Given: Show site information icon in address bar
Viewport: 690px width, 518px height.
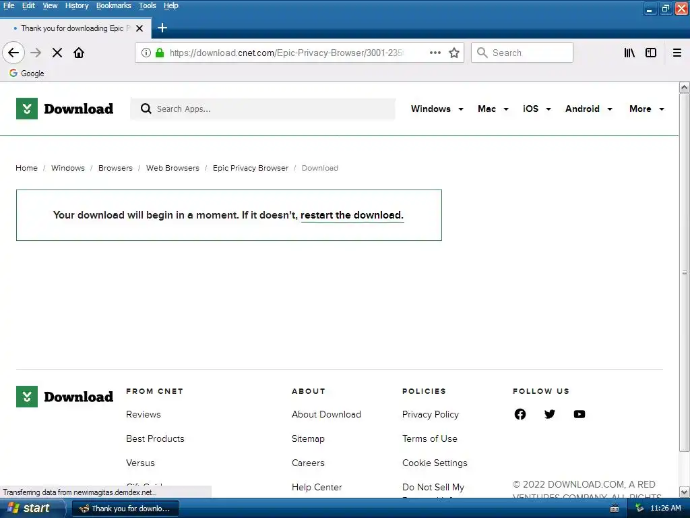Looking at the screenshot, I should pyautogui.click(x=146, y=53).
